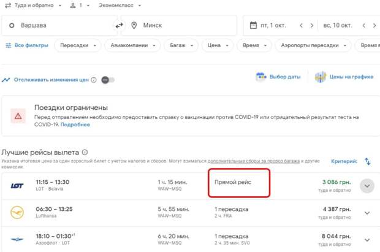Open the Туда и обратно trip type dropdown
Screen dimensions: 380x252
click(x=33, y=5)
